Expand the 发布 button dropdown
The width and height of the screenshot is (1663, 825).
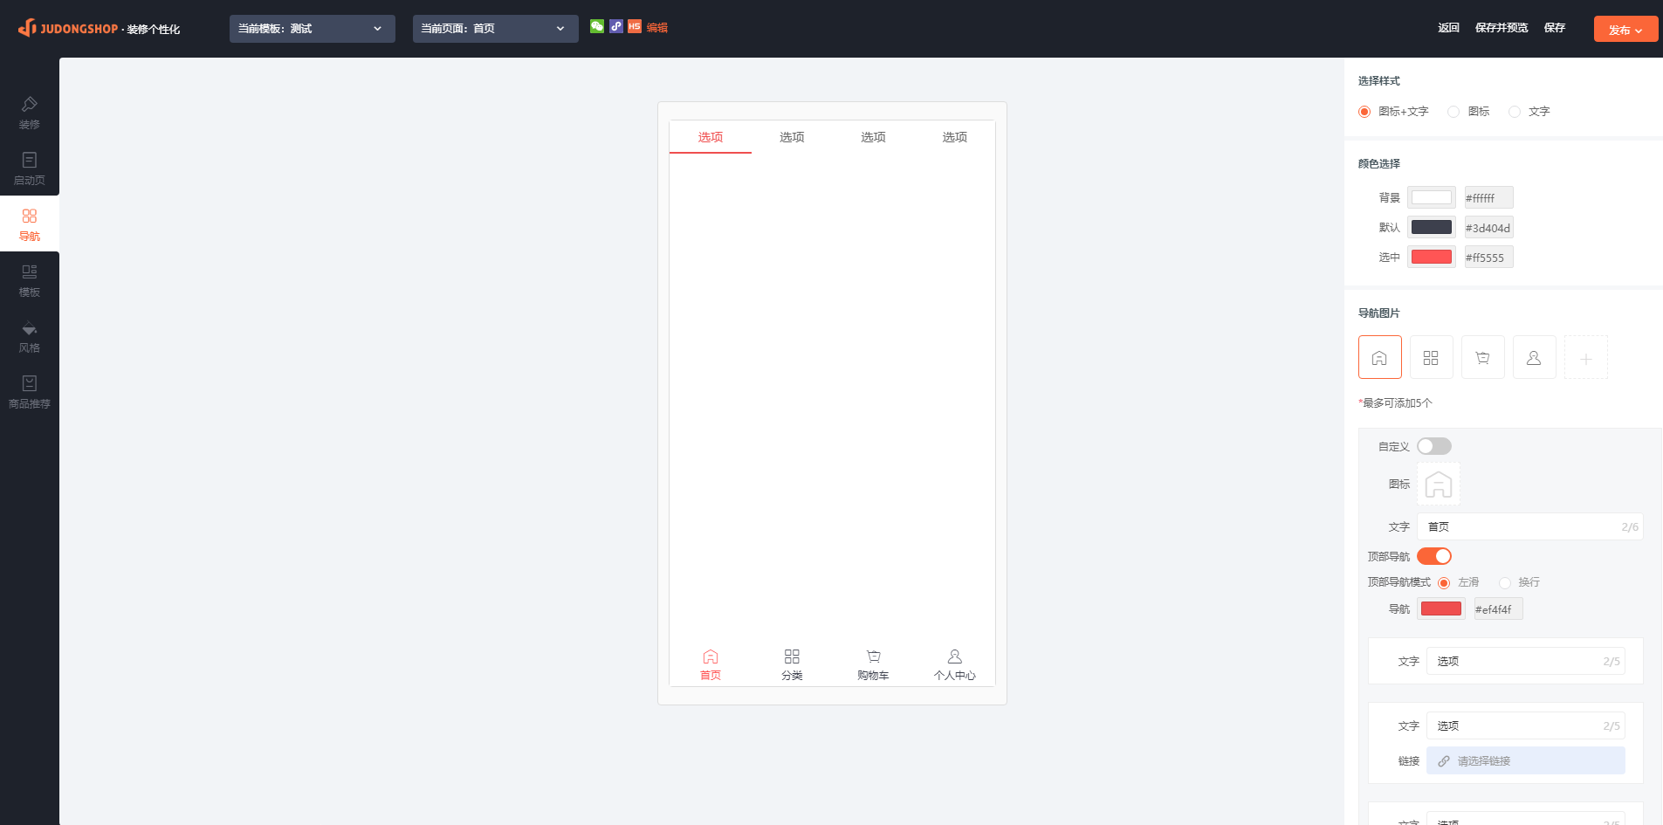[x=1626, y=29]
